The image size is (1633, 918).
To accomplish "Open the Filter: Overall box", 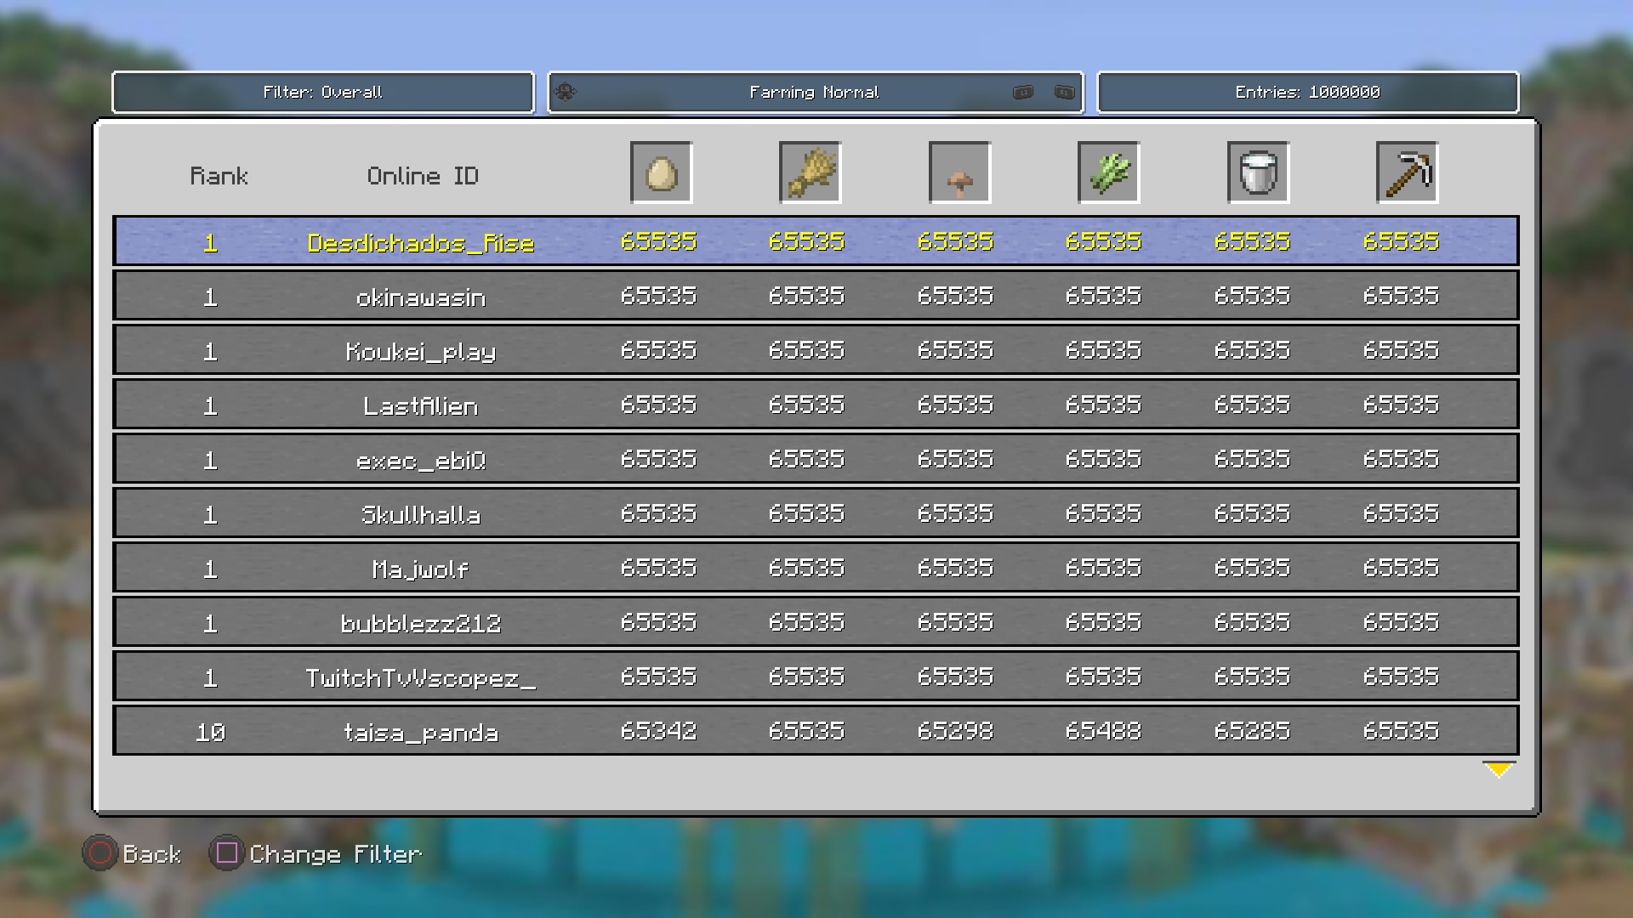I will point(323,93).
